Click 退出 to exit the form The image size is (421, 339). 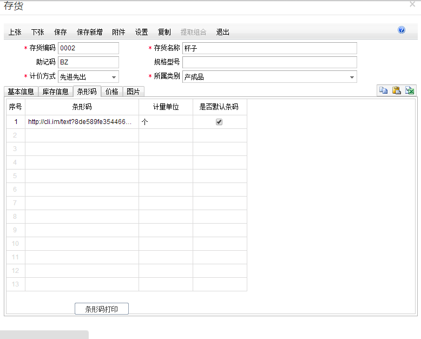pos(223,32)
